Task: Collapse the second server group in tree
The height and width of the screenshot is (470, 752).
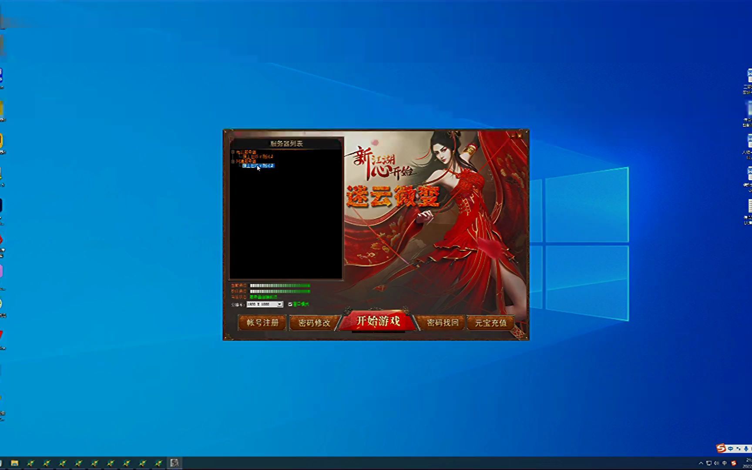Action: [x=233, y=161]
